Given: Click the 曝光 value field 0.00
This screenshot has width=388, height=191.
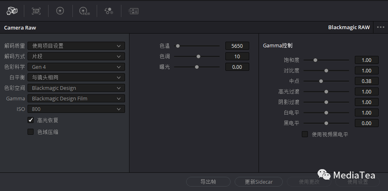Looking at the screenshot, I should coord(237,67).
